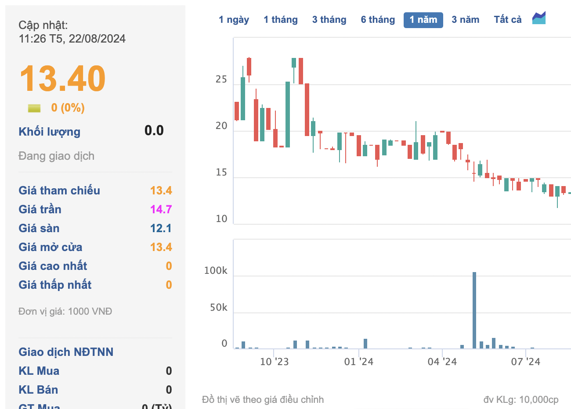571x409 pixels.
Task: Click the 'KL Bán' row label
Action: pos(38,390)
